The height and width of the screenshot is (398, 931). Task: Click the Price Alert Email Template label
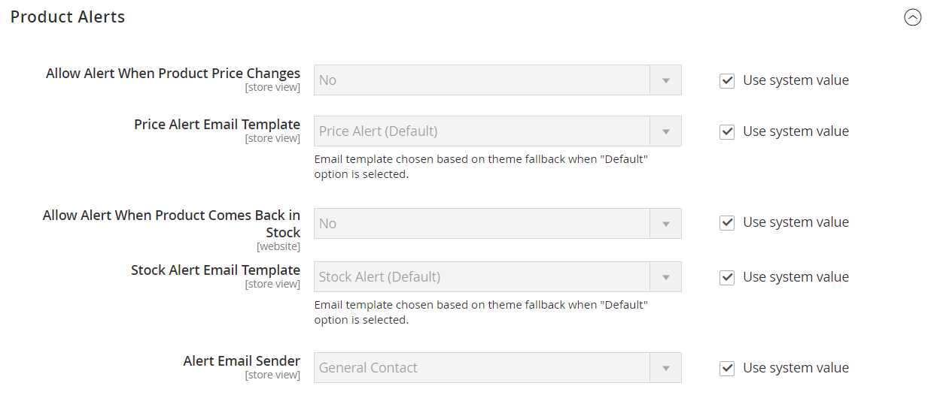(217, 125)
